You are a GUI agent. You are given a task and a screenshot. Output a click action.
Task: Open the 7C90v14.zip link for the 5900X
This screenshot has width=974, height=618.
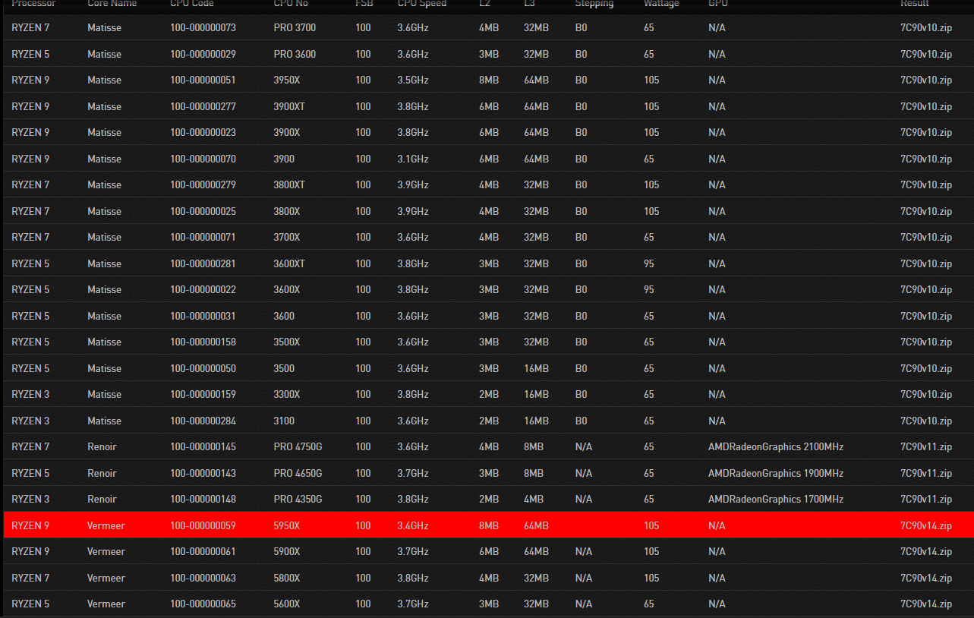click(x=925, y=551)
